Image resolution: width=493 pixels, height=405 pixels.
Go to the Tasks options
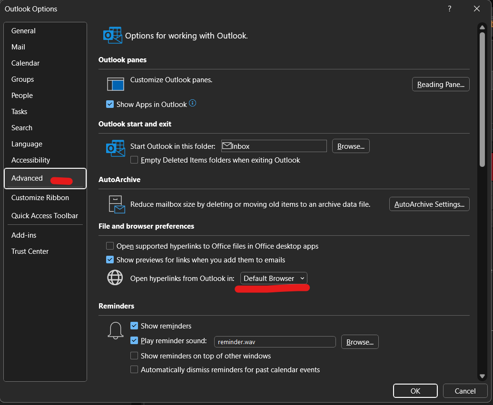[45, 111]
